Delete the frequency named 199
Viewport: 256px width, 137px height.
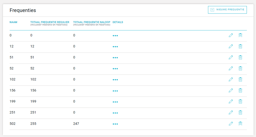[240, 101]
